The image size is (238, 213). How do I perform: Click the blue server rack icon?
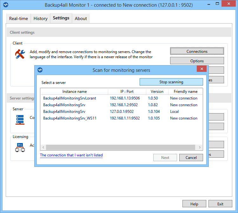(20, 120)
